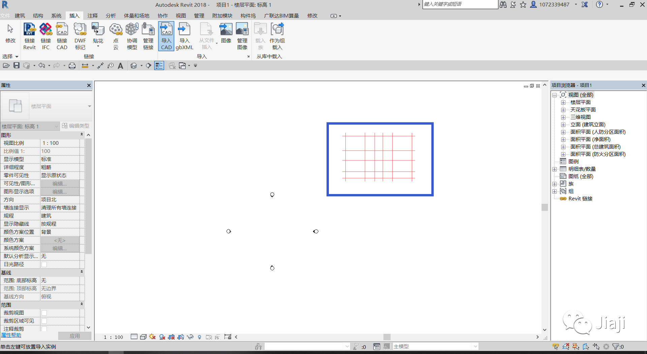Expand the 楼层平面 tree node
The width and height of the screenshot is (647, 354).
point(563,102)
